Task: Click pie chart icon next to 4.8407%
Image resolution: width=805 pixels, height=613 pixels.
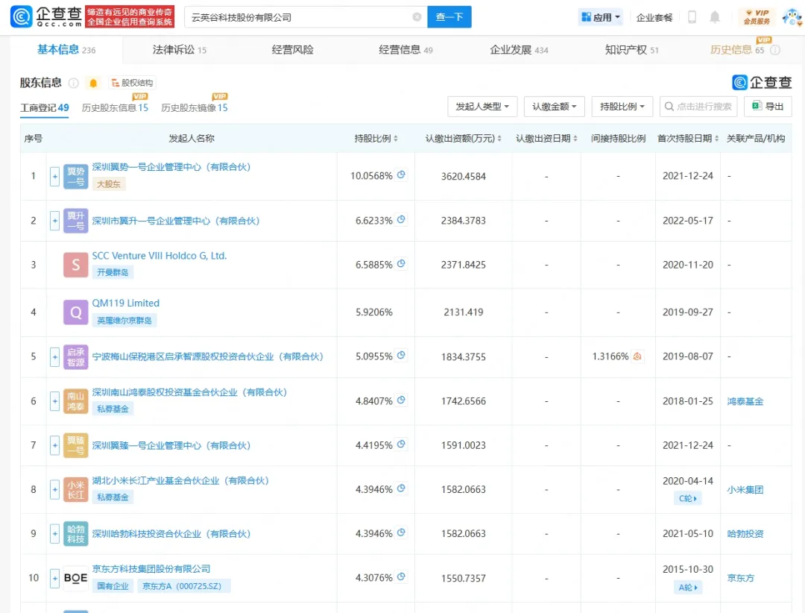Action: tap(402, 400)
